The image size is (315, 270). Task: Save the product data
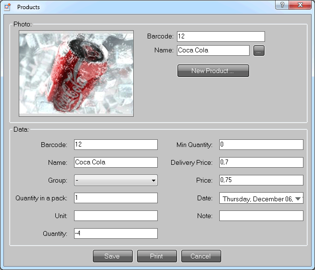pyautogui.click(x=112, y=256)
